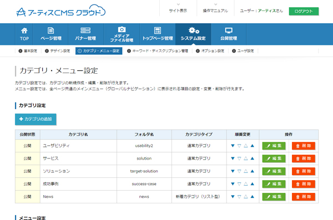Click the カテゴリの追加 button
This screenshot has width=333, height=220.
tap(36, 119)
